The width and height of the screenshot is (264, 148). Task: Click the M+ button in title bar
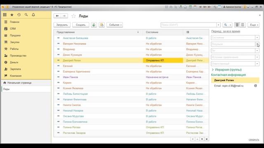tap(205, 7)
